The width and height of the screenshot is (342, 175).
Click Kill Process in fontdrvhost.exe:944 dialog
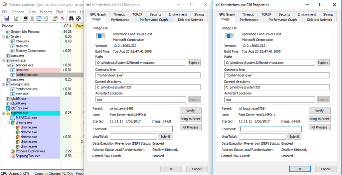click(x=190, y=127)
